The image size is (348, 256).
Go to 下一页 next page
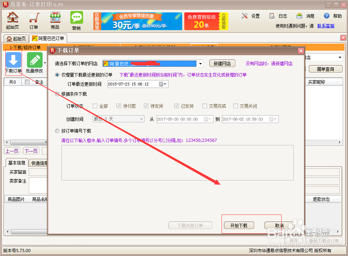31,151
